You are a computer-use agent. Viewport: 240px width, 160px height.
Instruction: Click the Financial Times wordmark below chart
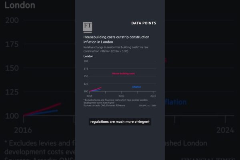coord(148,106)
